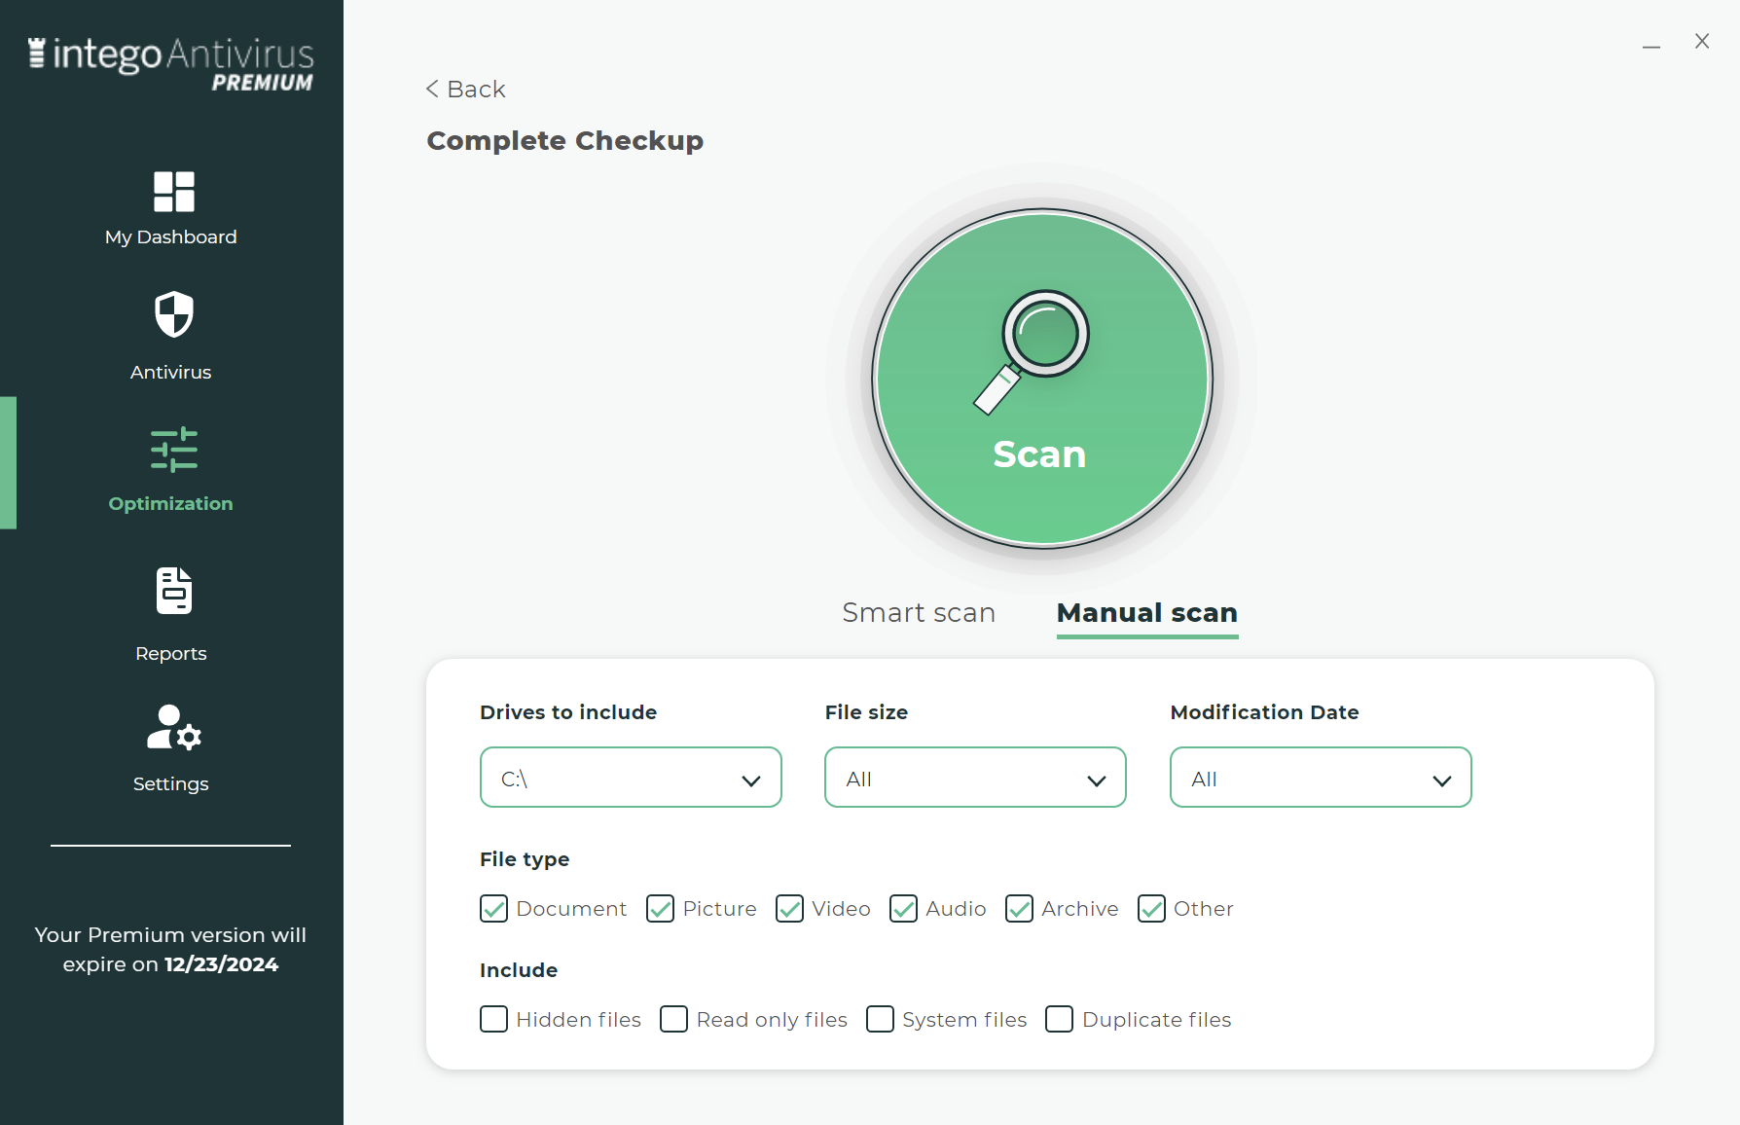This screenshot has height=1125, width=1740.
Task: Open the Modification Date dropdown
Action: click(1321, 778)
